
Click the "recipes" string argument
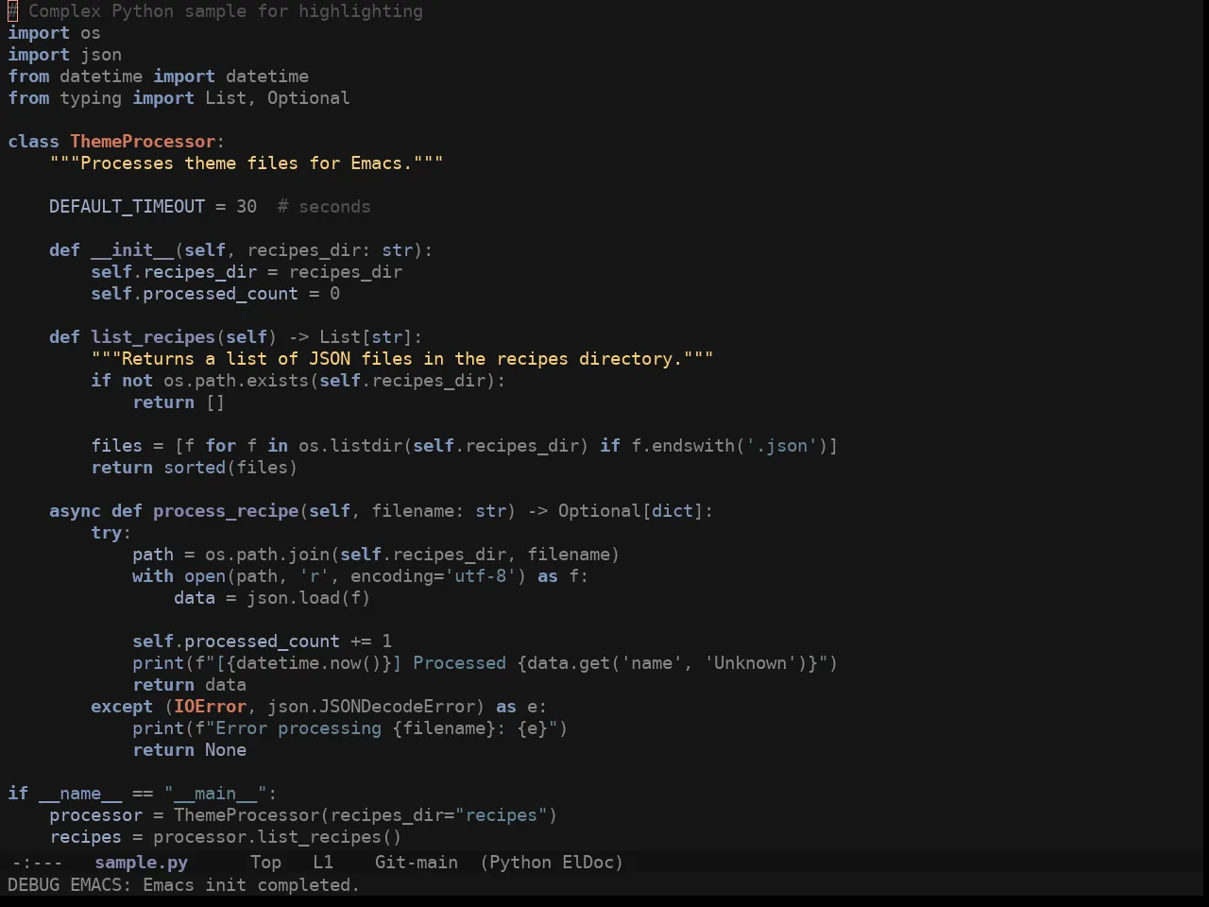coord(501,815)
